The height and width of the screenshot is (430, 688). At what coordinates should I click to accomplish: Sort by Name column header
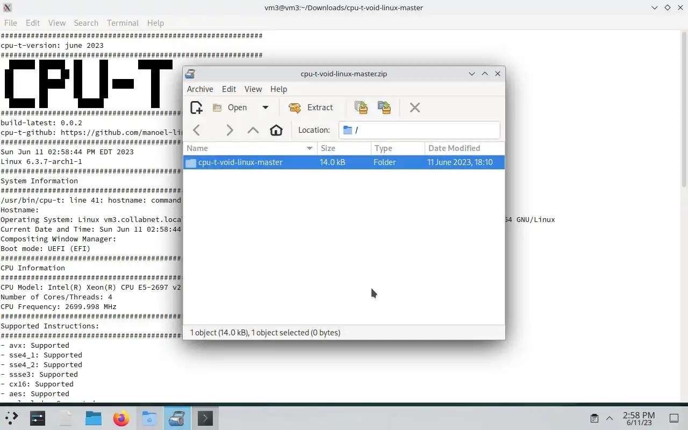coord(250,148)
